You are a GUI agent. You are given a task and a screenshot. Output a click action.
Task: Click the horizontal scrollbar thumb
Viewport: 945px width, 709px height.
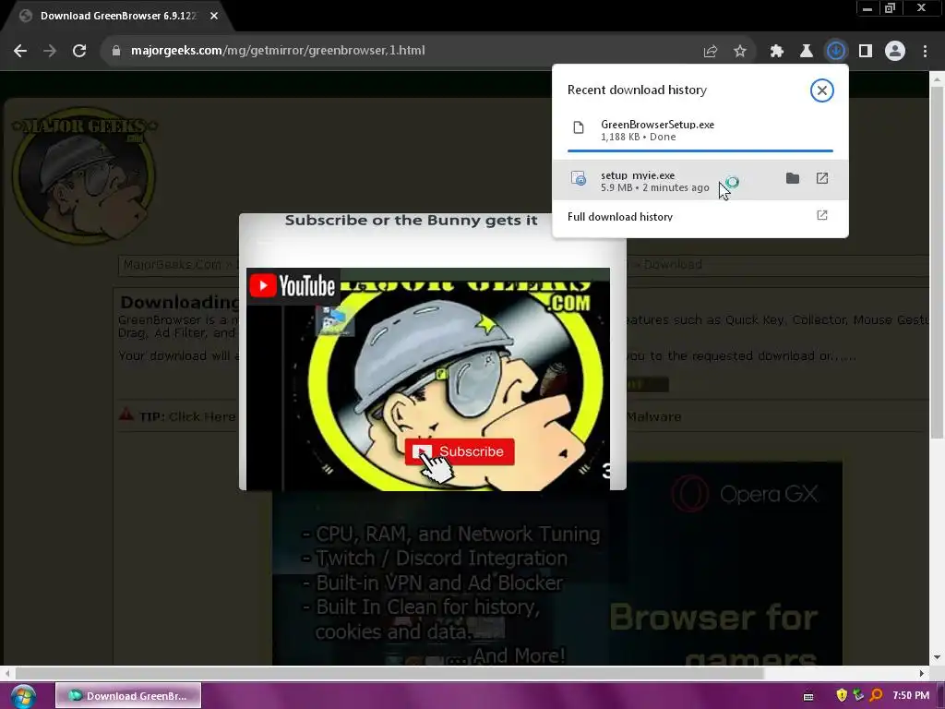389,673
